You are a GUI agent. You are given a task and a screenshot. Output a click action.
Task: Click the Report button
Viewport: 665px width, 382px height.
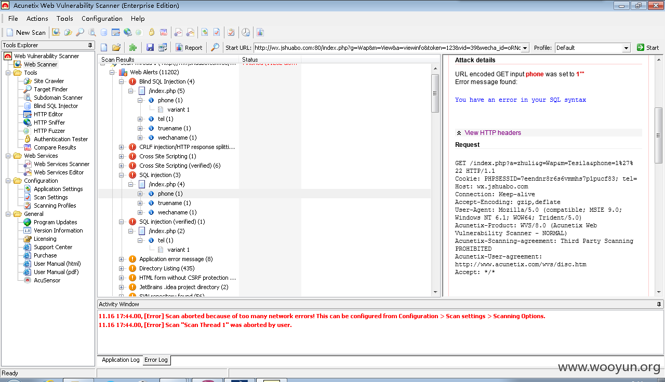point(189,47)
